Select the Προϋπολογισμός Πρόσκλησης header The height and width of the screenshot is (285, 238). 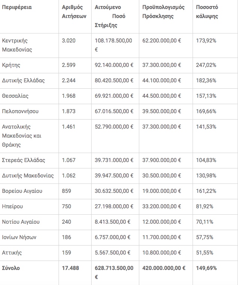163,12
